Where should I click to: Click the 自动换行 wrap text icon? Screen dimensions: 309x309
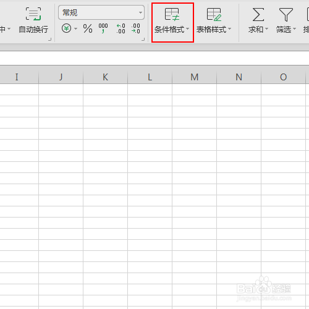click(x=33, y=14)
